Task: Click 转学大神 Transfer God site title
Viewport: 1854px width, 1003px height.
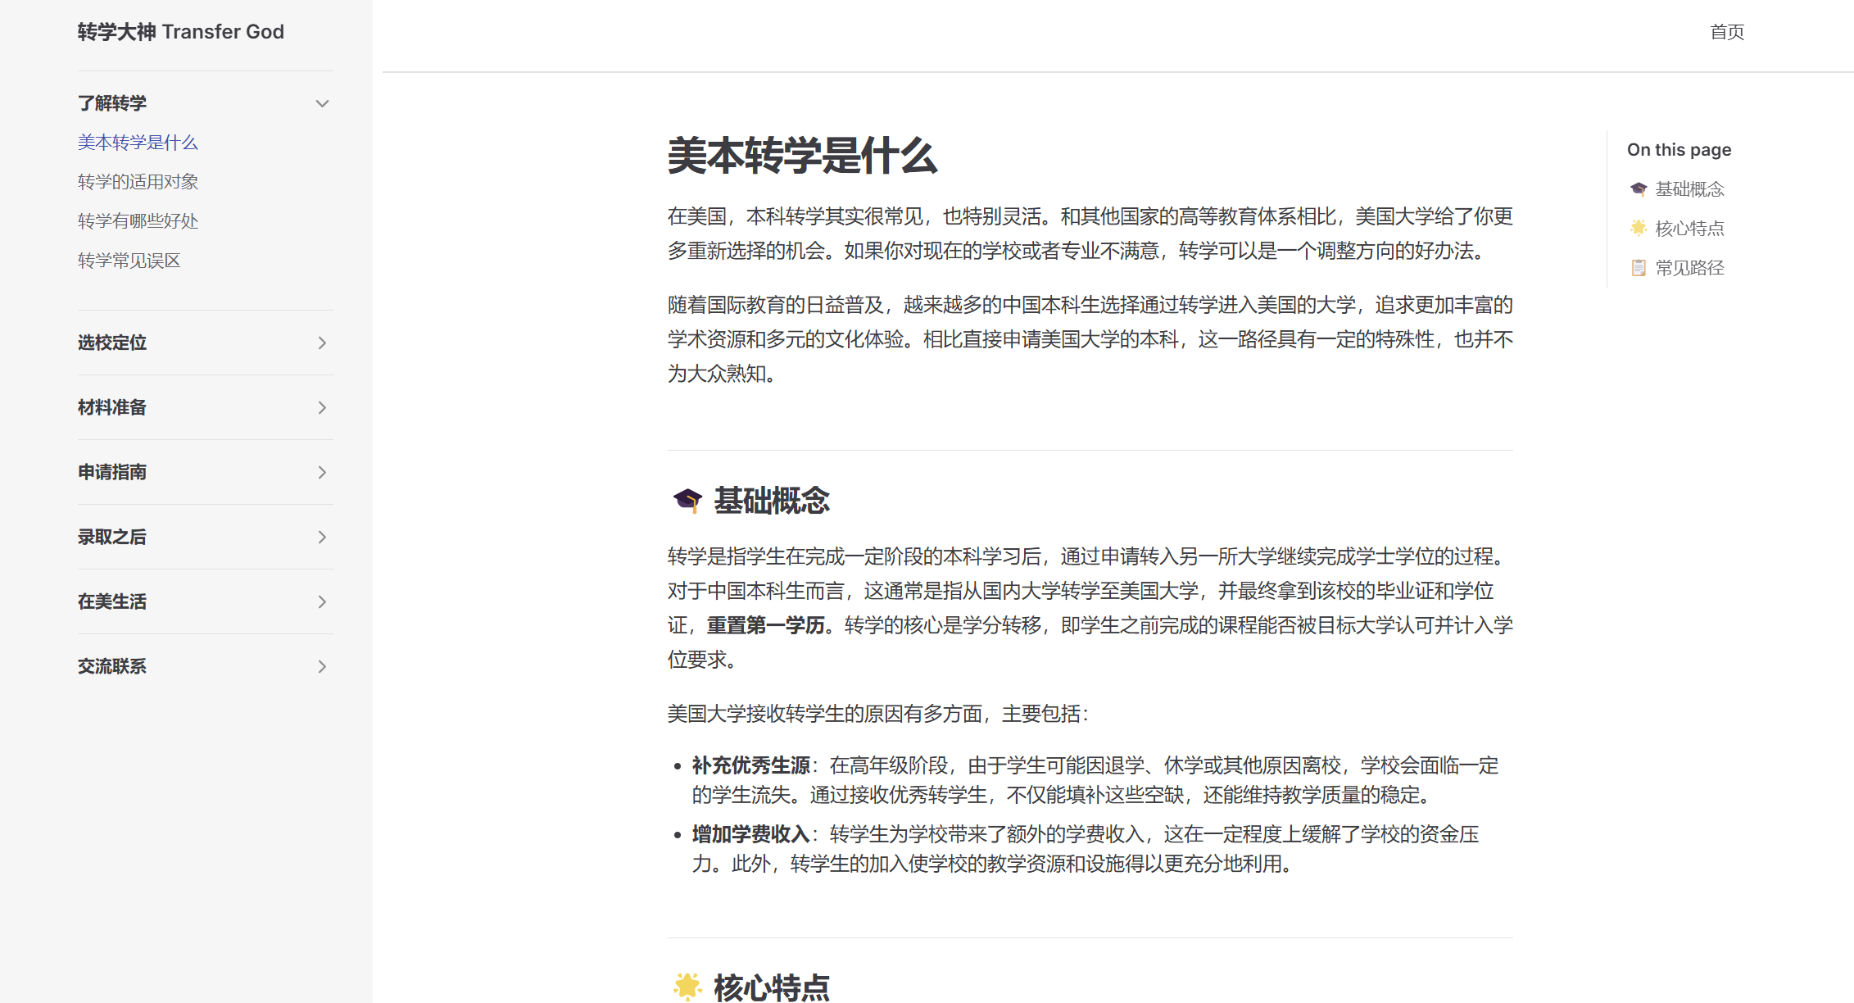Action: [x=180, y=32]
